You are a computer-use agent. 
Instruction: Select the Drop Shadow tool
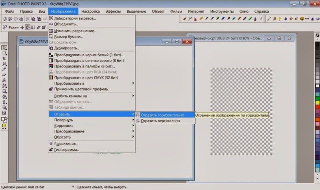tap(4, 107)
